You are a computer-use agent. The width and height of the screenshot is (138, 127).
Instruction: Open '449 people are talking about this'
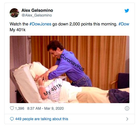point(42,119)
